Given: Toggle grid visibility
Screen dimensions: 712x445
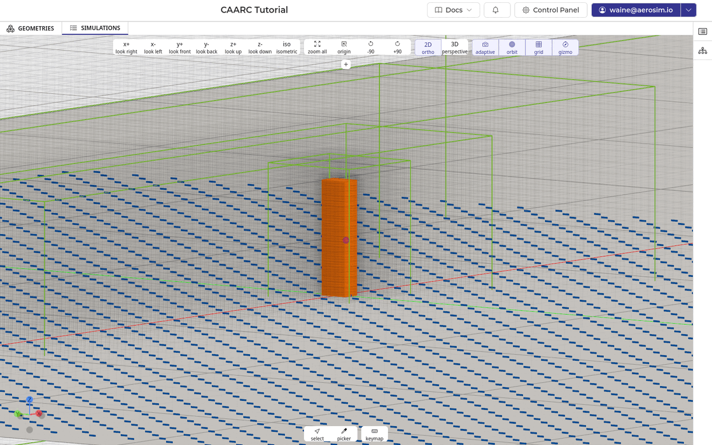Looking at the screenshot, I should point(539,47).
